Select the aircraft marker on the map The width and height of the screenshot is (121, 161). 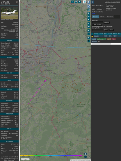45,81
